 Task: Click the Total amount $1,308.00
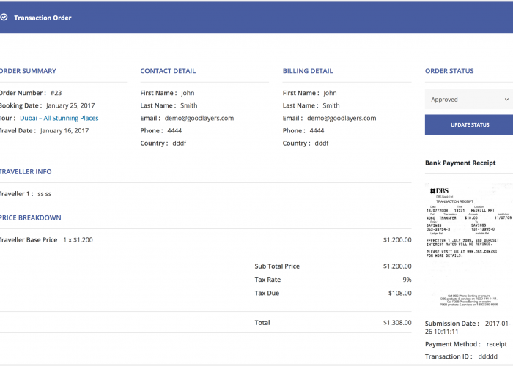click(397, 323)
